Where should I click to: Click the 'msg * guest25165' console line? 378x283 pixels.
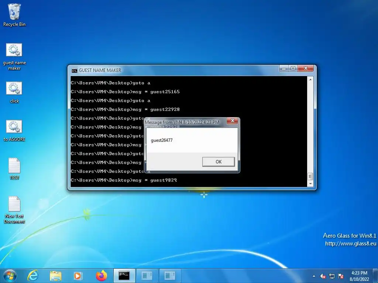point(125,92)
